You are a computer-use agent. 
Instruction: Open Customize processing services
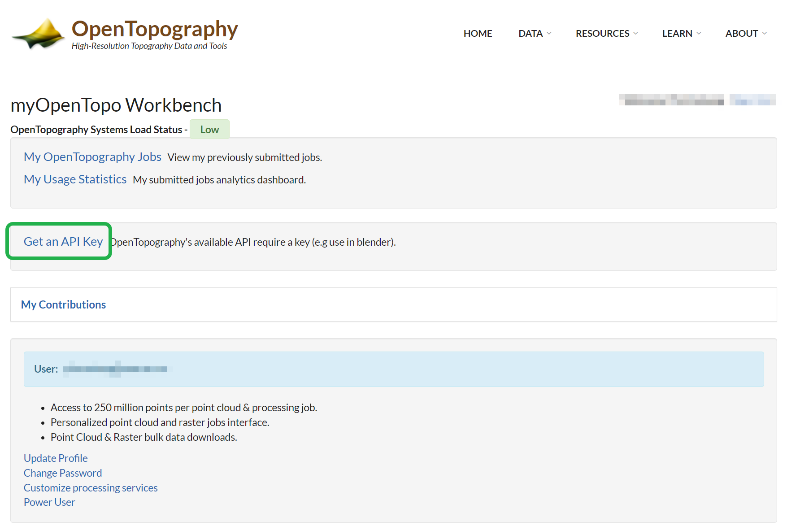pos(90,487)
